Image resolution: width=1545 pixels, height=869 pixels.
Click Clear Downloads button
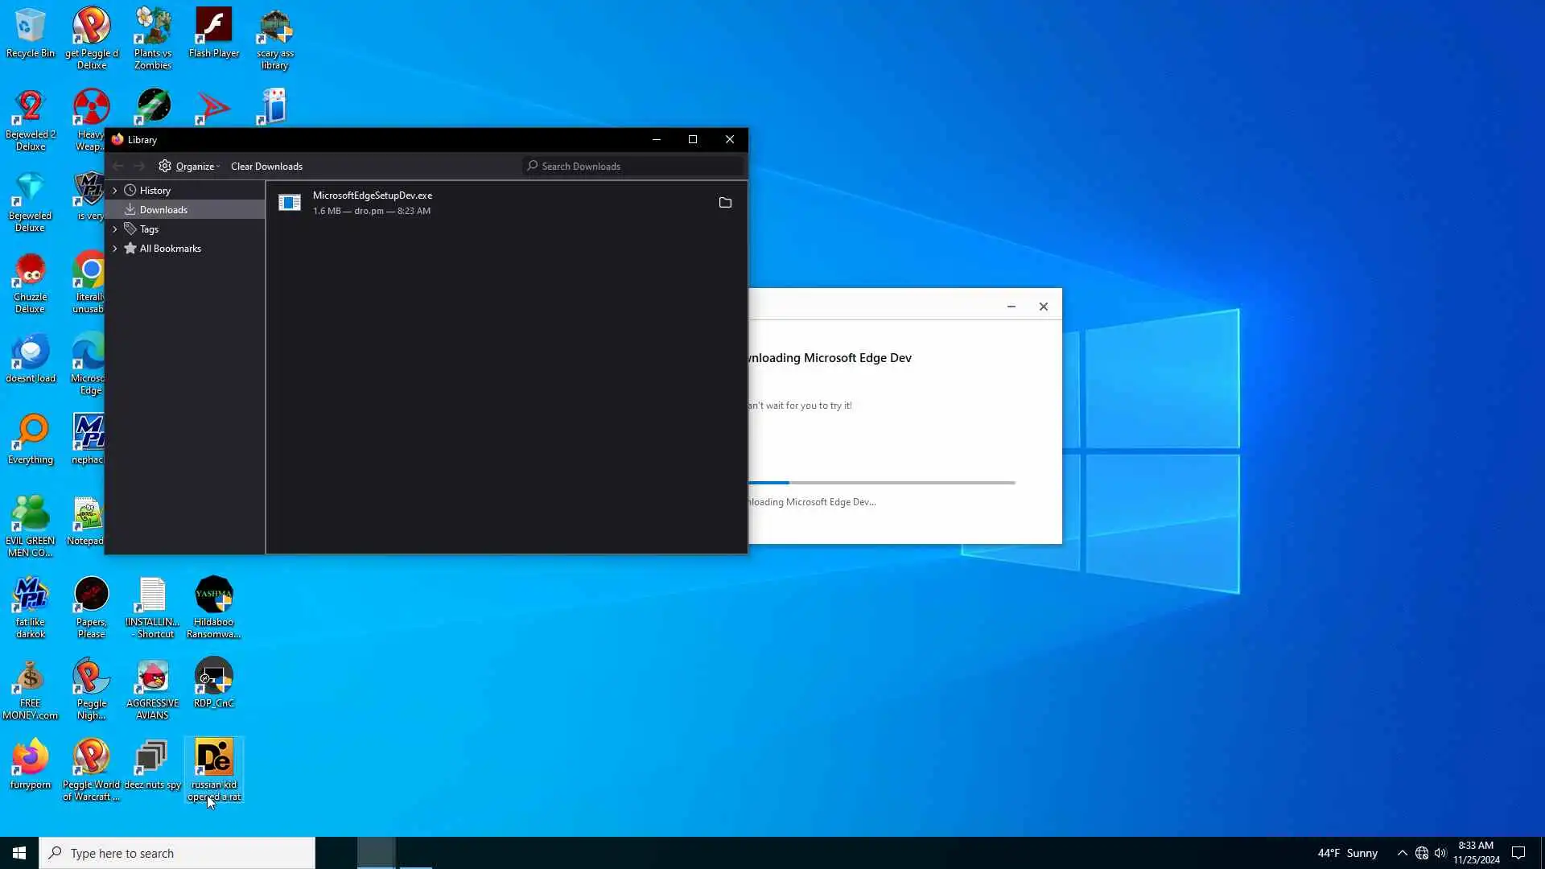tap(266, 166)
